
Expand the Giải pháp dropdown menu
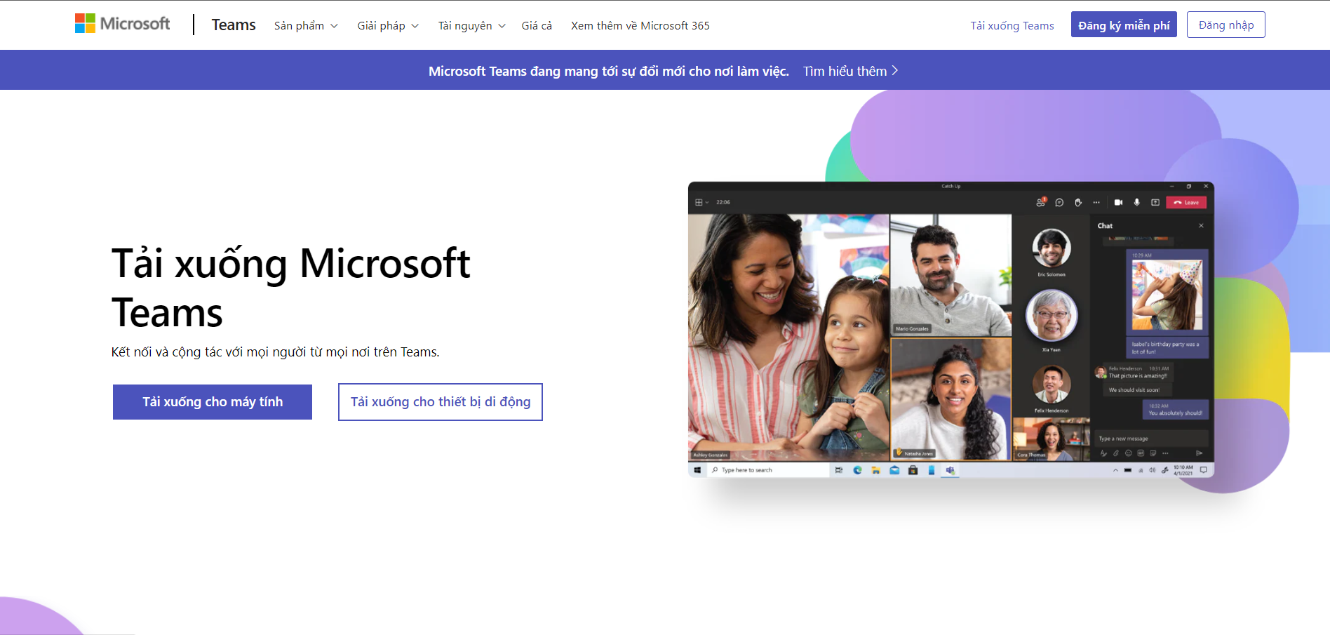[388, 26]
